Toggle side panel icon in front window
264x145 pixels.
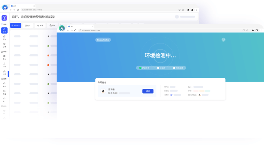[257, 30]
